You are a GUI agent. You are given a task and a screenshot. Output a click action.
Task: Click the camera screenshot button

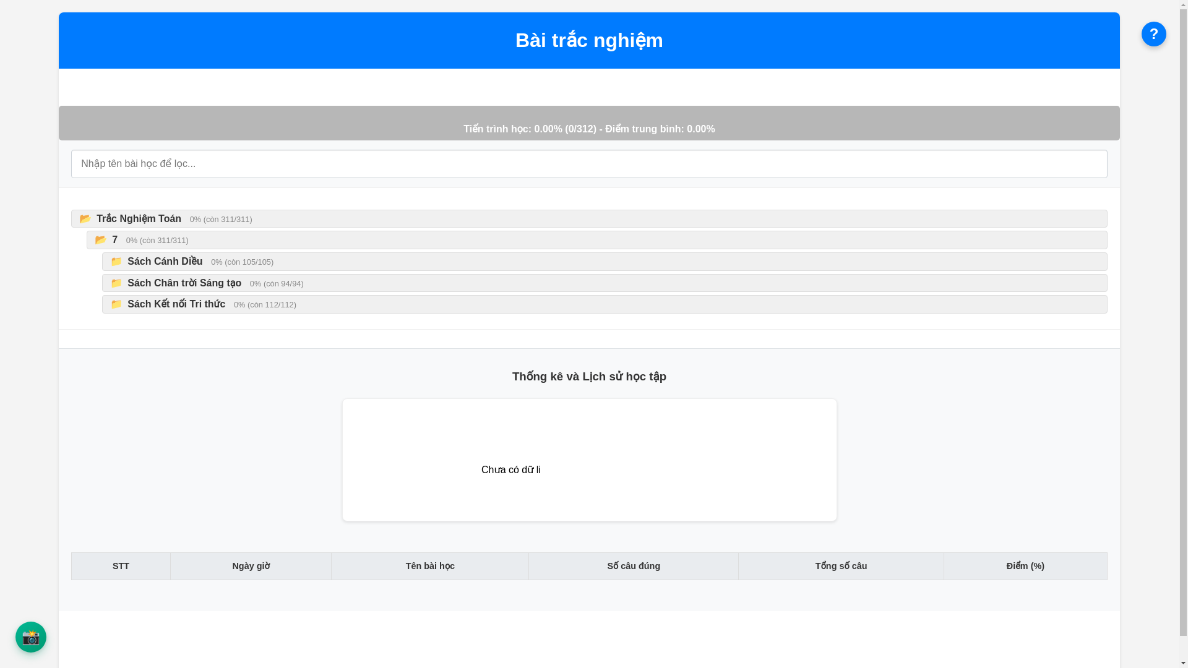tap(31, 637)
